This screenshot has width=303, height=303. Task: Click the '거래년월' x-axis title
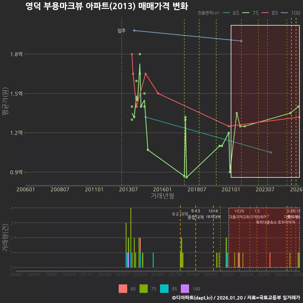(162, 196)
